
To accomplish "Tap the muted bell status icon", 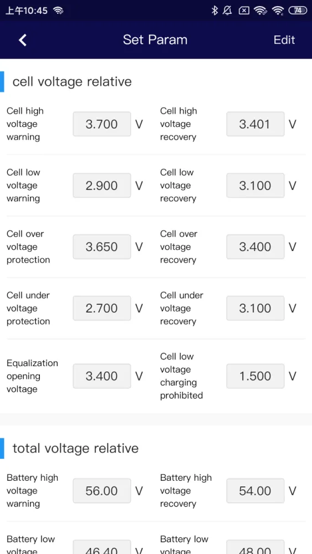I will (228, 11).
